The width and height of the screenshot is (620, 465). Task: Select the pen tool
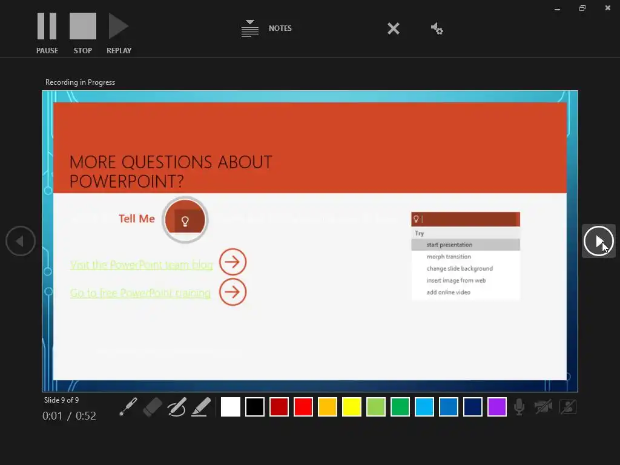coord(177,407)
